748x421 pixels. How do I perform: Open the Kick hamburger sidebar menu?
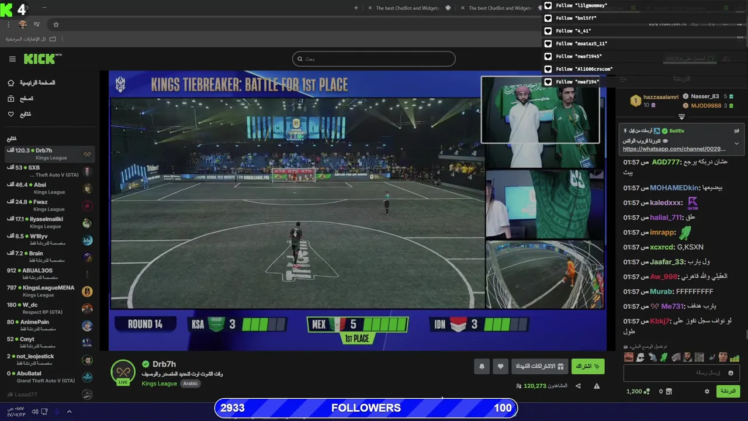click(12, 59)
